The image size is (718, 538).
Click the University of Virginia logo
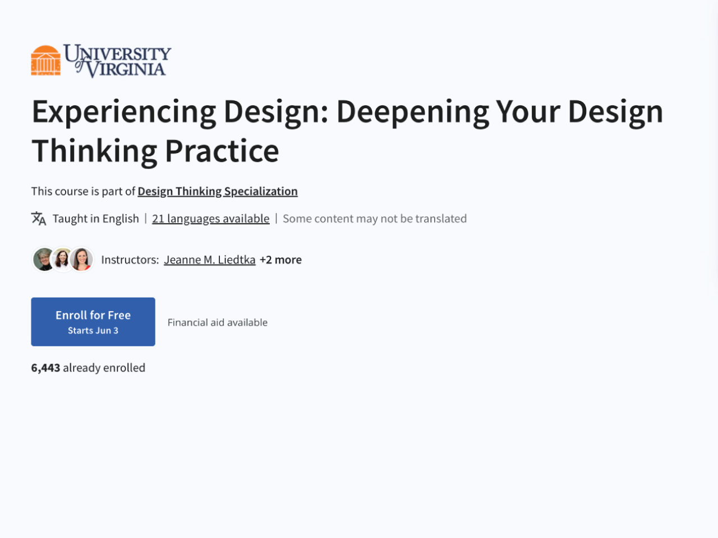pos(101,61)
